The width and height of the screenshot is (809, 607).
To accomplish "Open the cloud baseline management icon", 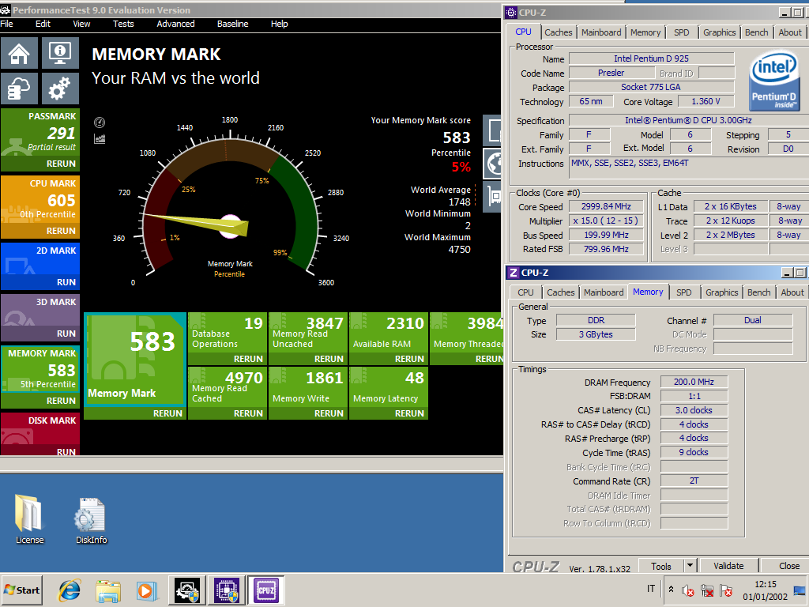I will pyautogui.click(x=19, y=89).
